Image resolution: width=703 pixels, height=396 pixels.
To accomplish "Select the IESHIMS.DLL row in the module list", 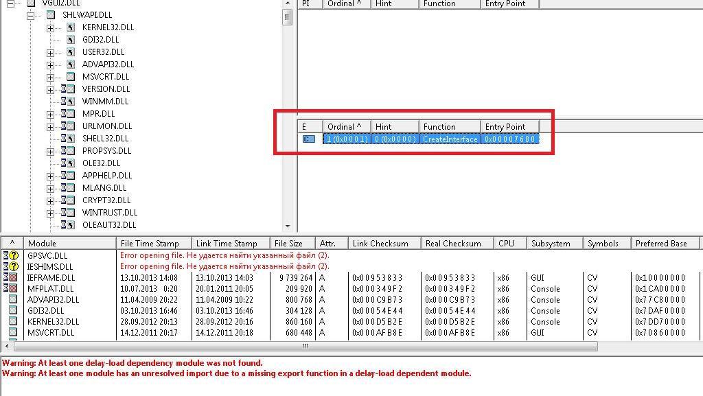I will pos(50,266).
